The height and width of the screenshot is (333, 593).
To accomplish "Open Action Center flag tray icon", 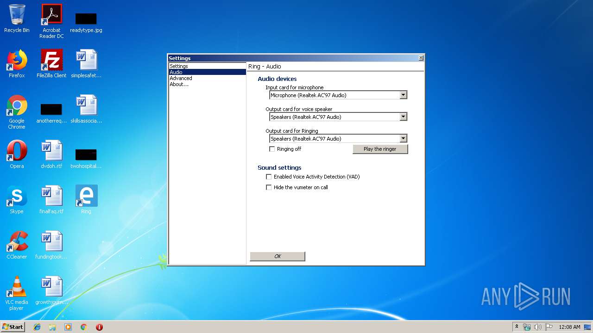I will [x=549, y=327].
